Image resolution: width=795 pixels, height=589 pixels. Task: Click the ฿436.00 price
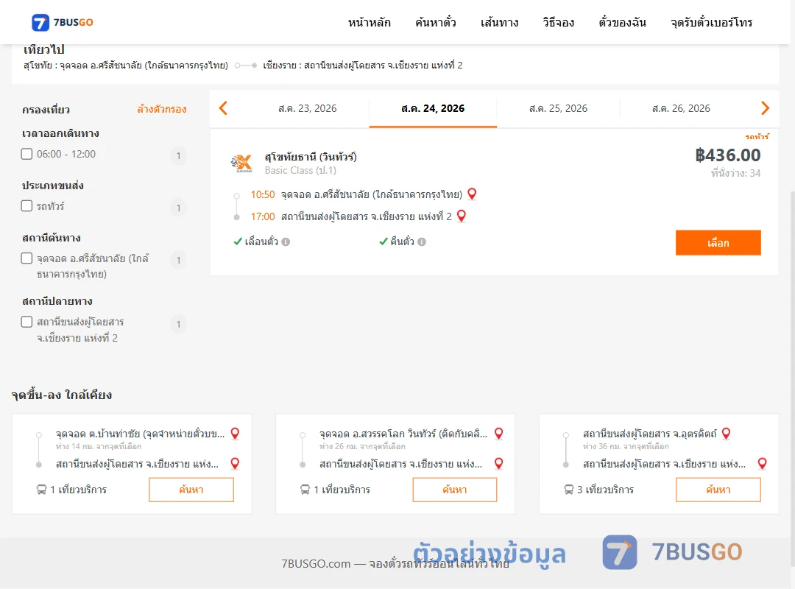(x=727, y=155)
